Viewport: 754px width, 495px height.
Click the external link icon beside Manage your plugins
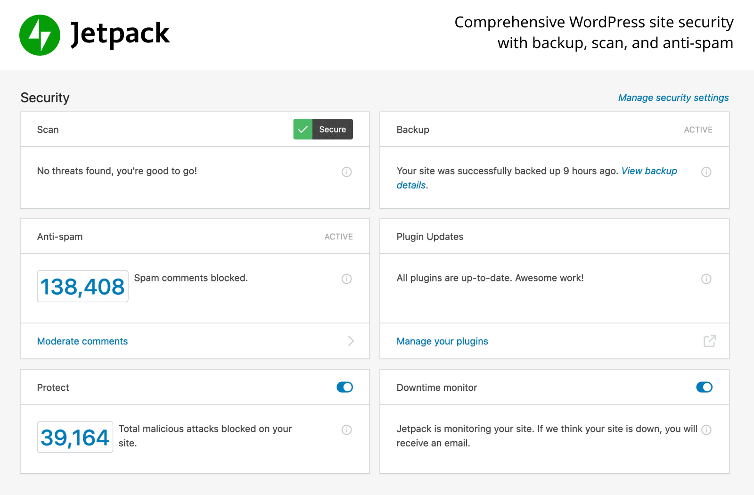click(710, 341)
